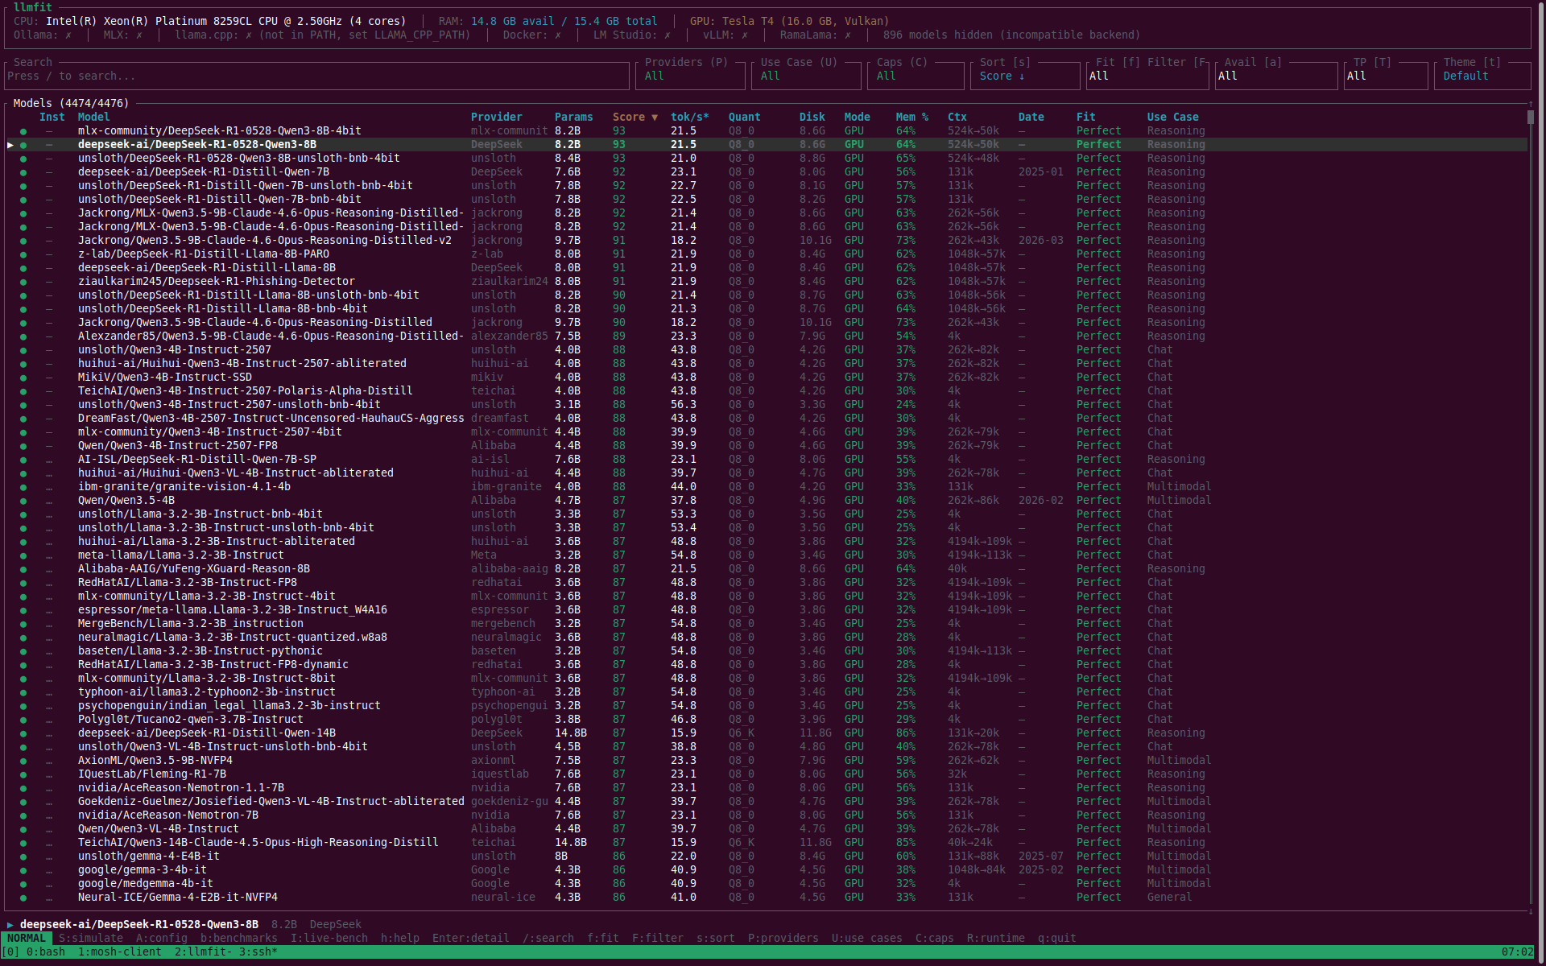Click status dot of deepseek-ai/DeepSeek-R1-Distill-Qwen-14B row
Viewport: 1546px width, 966px height.
[23, 733]
